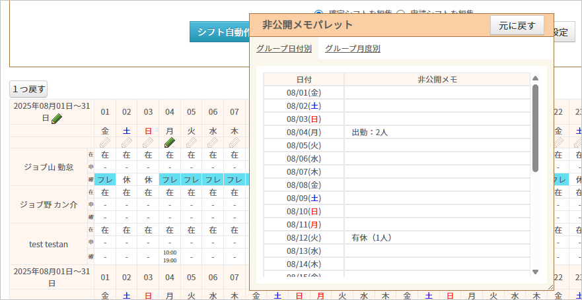
Task: Select the 確定シフトを編集 radio button
Action: pyautogui.click(x=319, y=13)
